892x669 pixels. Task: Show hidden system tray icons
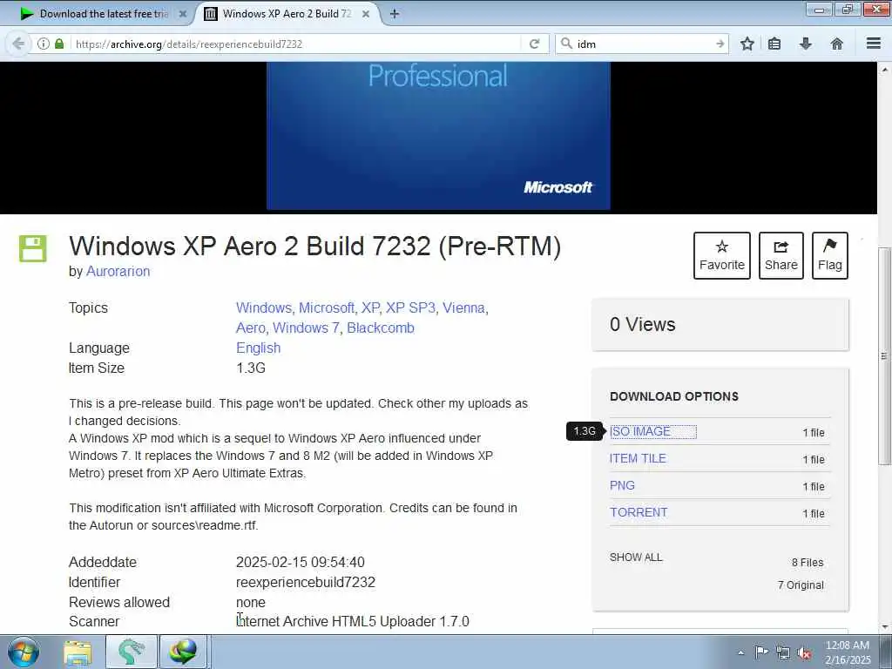coord(740,653)
